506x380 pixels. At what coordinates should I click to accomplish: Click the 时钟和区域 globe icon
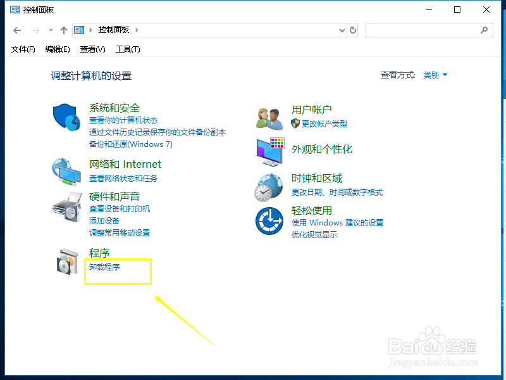coord(268,187)
